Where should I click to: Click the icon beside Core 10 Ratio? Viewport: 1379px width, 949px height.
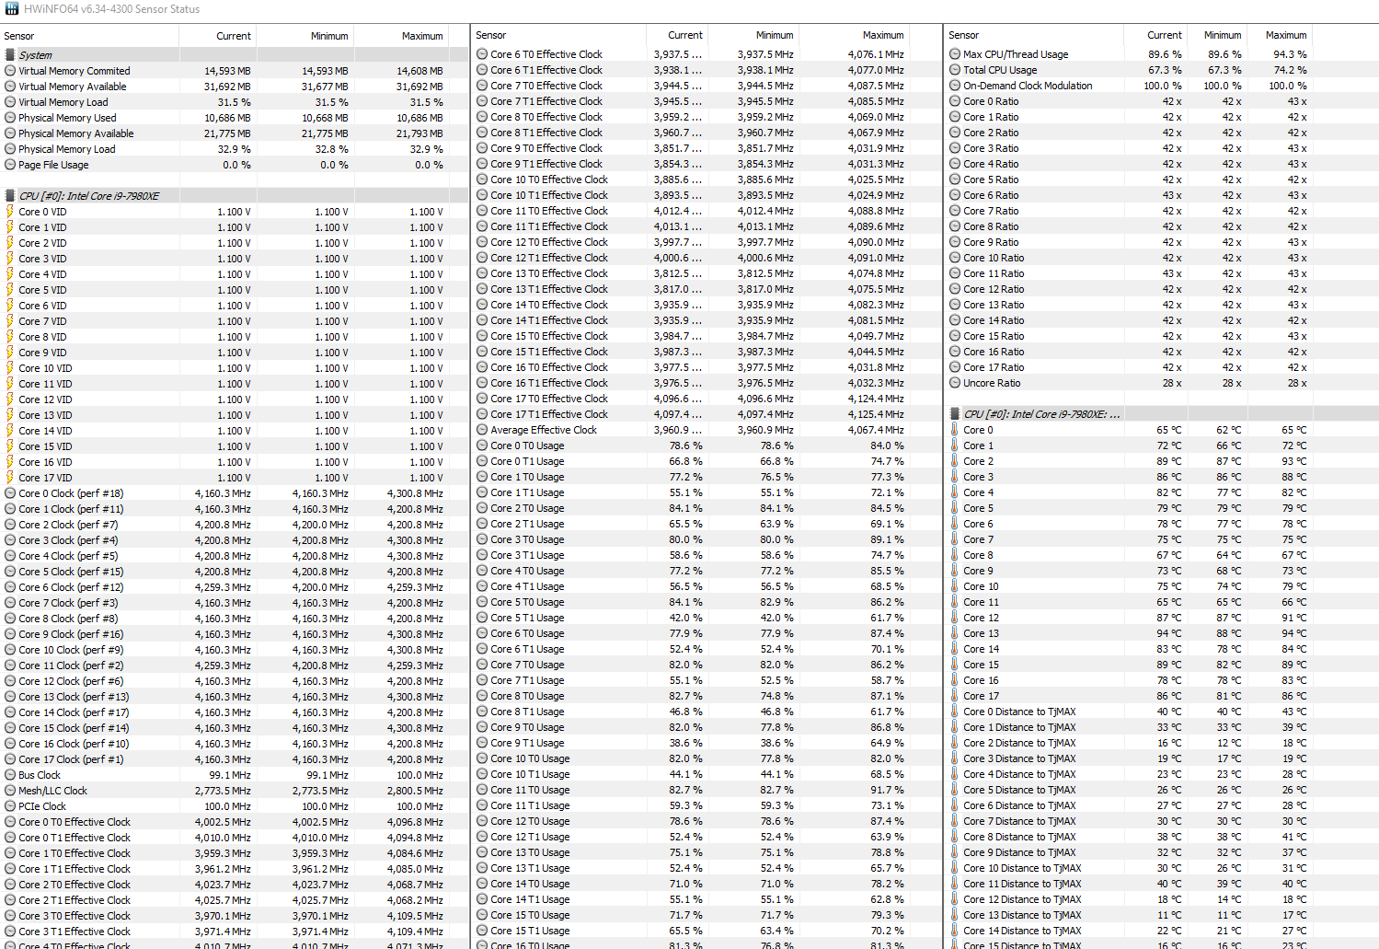click(955, 258)
